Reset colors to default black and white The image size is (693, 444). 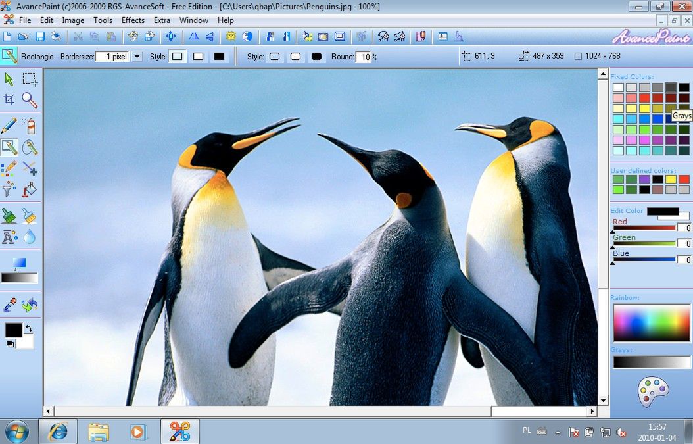pyautogui.click(x=10, y=343)
